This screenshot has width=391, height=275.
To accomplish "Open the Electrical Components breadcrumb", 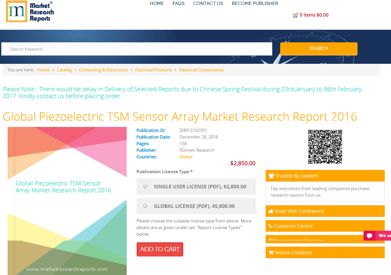I will (x=201, y=70).
